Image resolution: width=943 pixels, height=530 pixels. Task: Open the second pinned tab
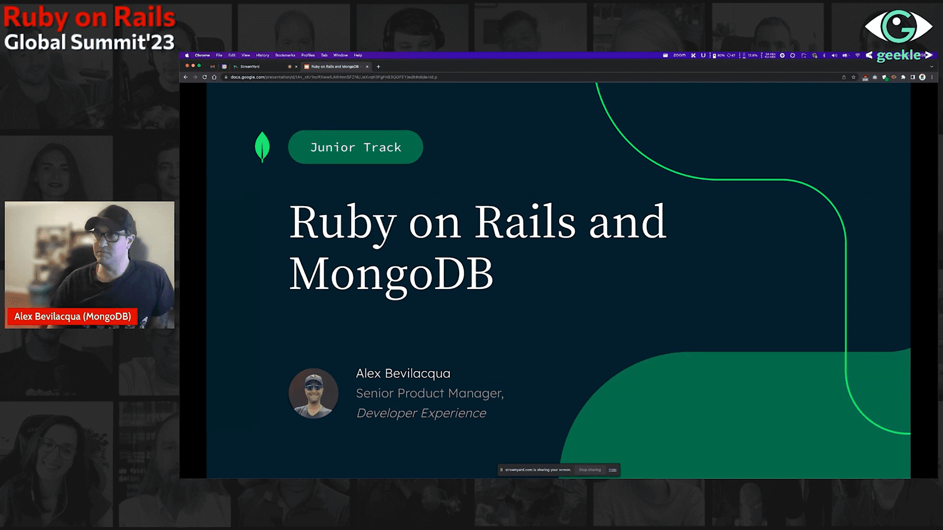224,67
